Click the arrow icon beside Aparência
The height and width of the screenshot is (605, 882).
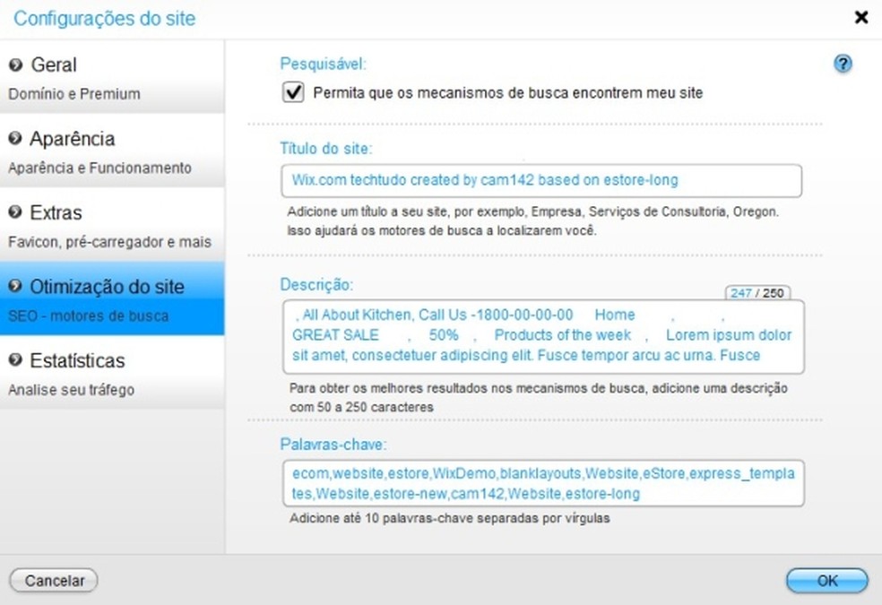click(x=18, y=138)
